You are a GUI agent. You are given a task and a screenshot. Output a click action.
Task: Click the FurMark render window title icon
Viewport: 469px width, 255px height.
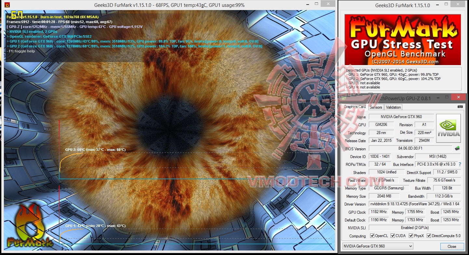[x=7, y=5]
